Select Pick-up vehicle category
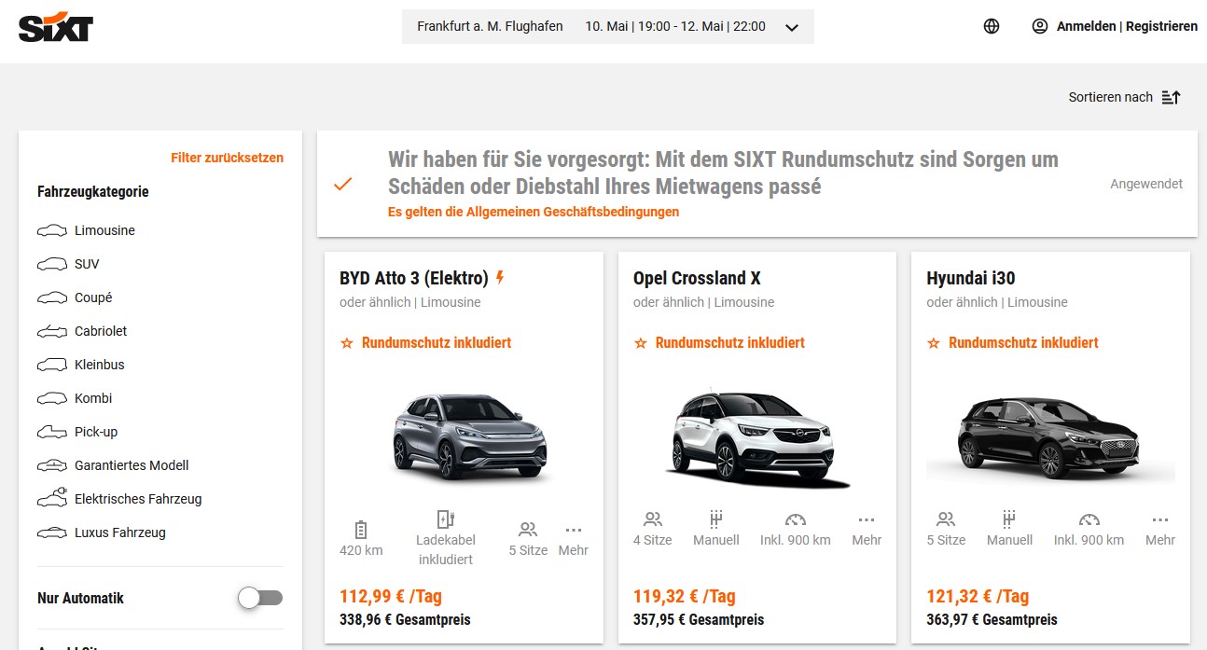This screenshot has height=650, width=1207. pos(76,432)
